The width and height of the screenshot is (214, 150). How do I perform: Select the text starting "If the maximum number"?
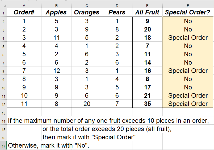tap(108, 121)
